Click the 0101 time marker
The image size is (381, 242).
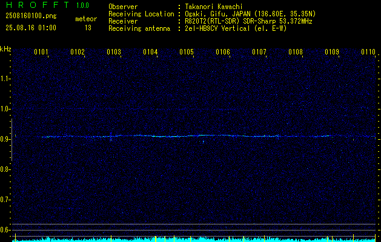tap(41, 52)
